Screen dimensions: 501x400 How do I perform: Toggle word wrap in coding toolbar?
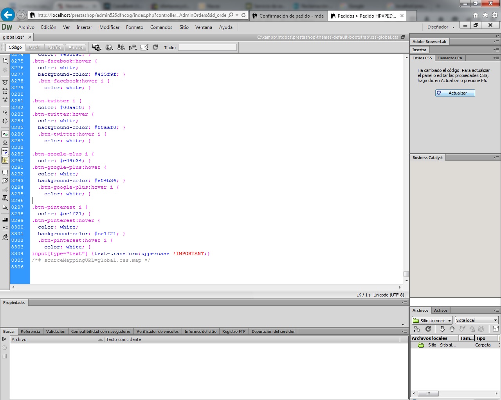(x=5, y=151)
